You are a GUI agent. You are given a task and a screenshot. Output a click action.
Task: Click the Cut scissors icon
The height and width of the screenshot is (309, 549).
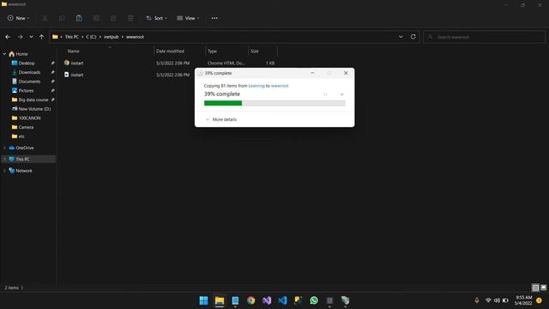(45, 18)
